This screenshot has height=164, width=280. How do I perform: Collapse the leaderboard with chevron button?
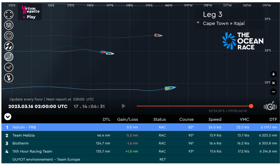tap(8, 117)
